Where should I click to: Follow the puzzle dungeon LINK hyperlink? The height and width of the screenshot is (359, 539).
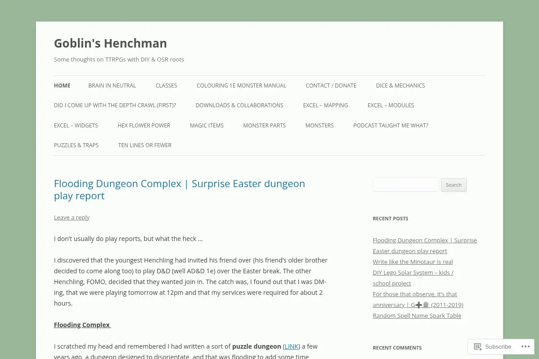point(292,346)
